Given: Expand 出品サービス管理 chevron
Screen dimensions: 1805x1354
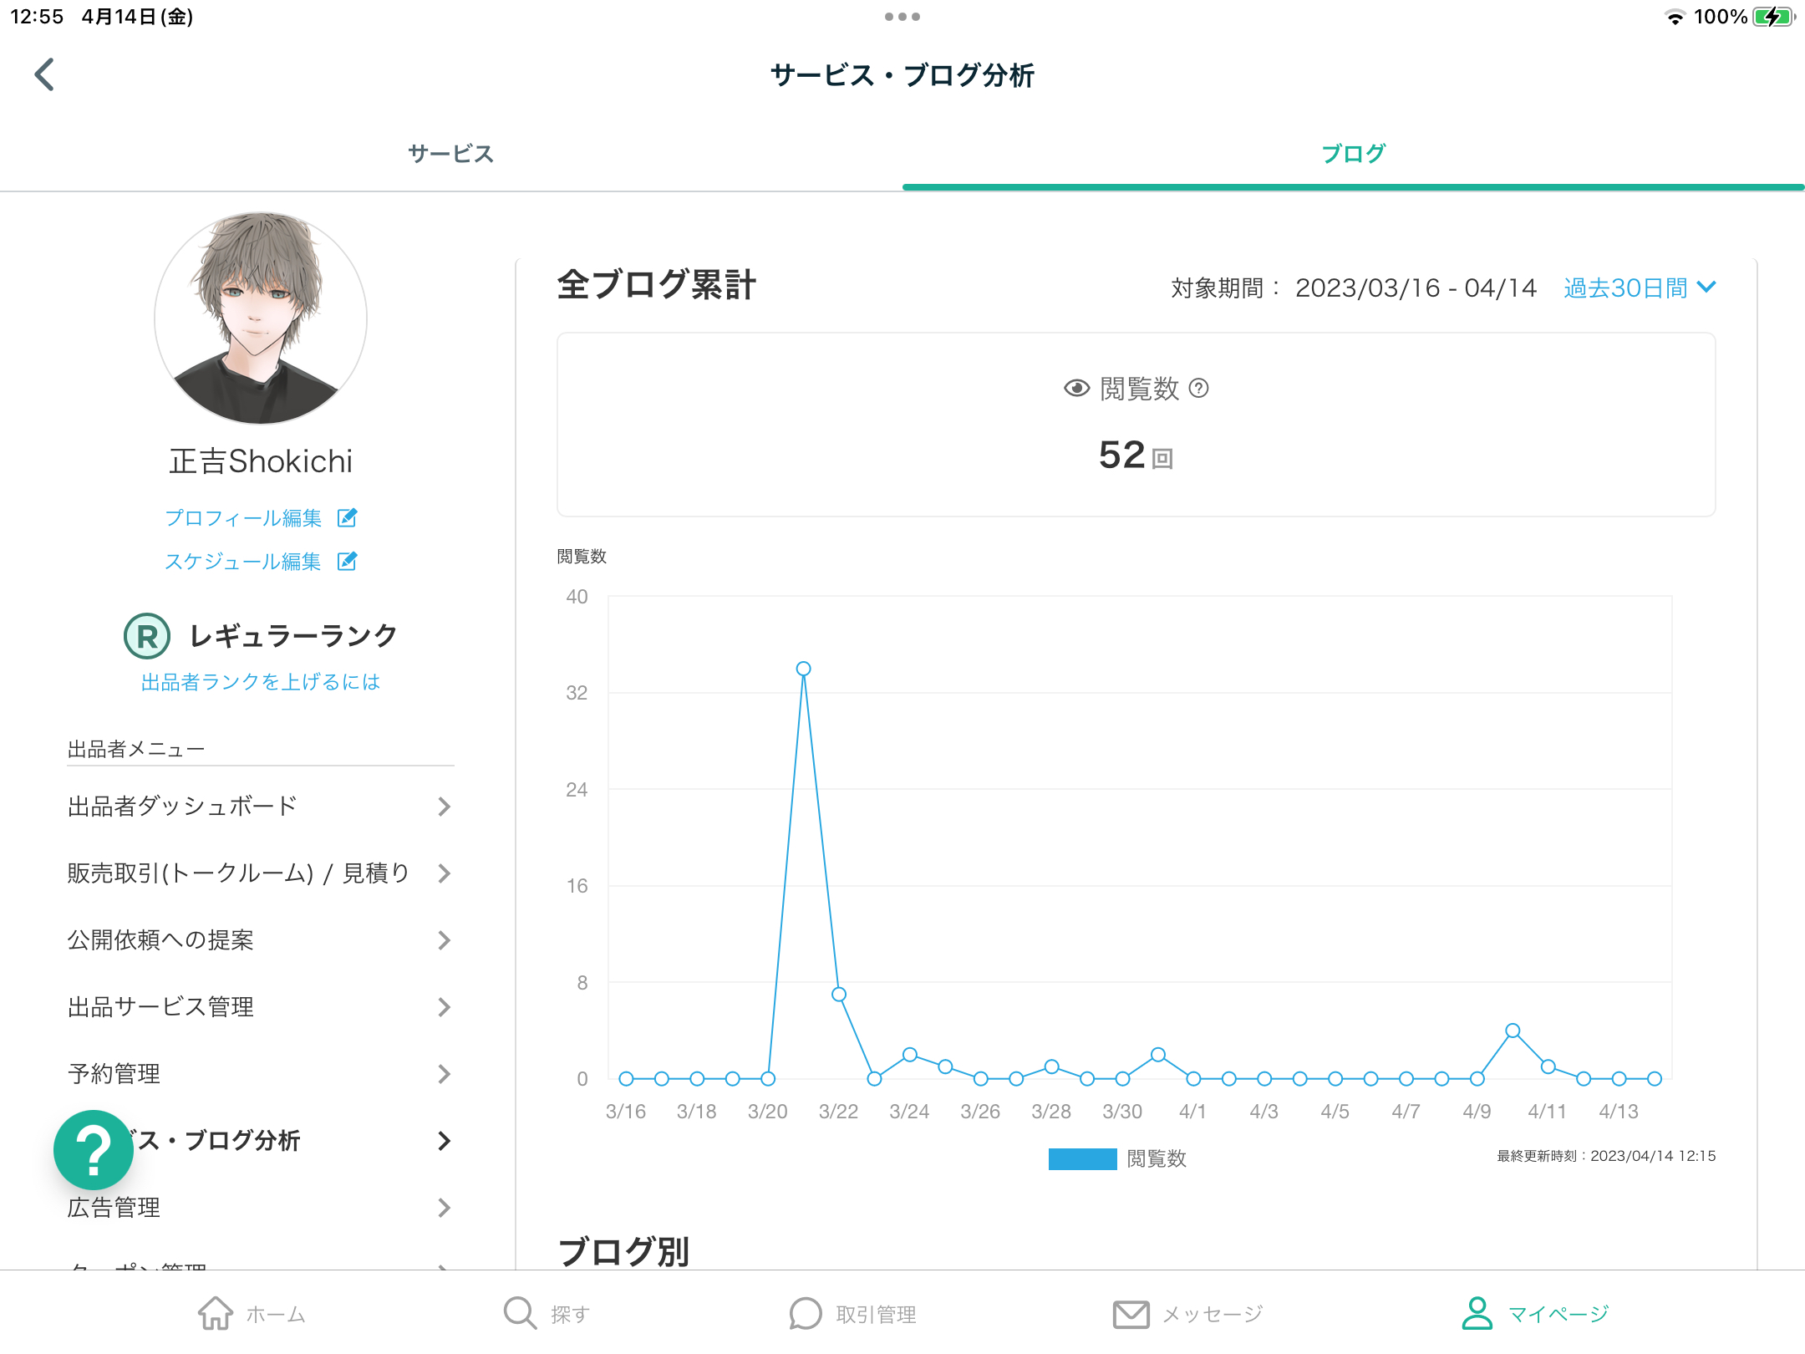Looking at the screenshot, I should pos(444,1007).
